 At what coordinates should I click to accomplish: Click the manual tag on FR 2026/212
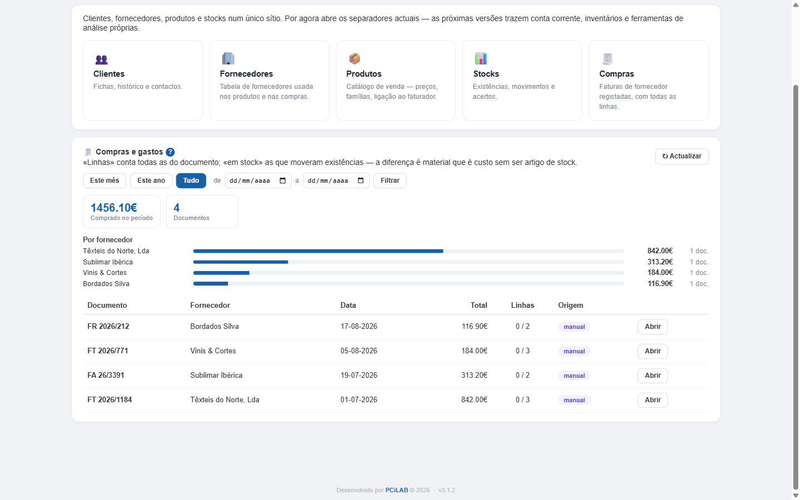click(574, 327)
